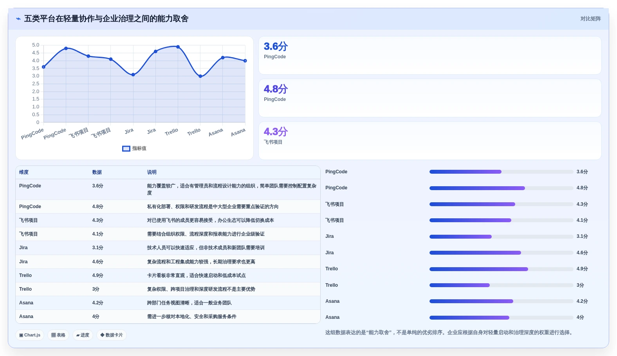The height and width of the screenshot is (356, 617).
Task: Select the description starting "卡片看板非常直观"
Action: [x=197, y=275]
